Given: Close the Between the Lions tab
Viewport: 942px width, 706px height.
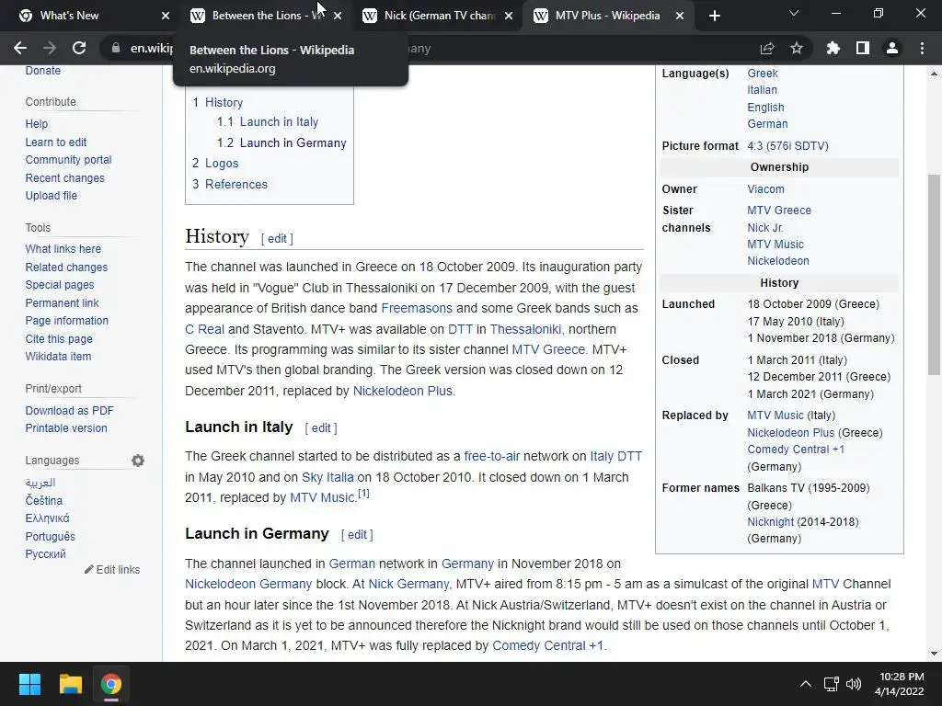Looking at the screenshot, I should pyautogui.click(x=338, y=16).
